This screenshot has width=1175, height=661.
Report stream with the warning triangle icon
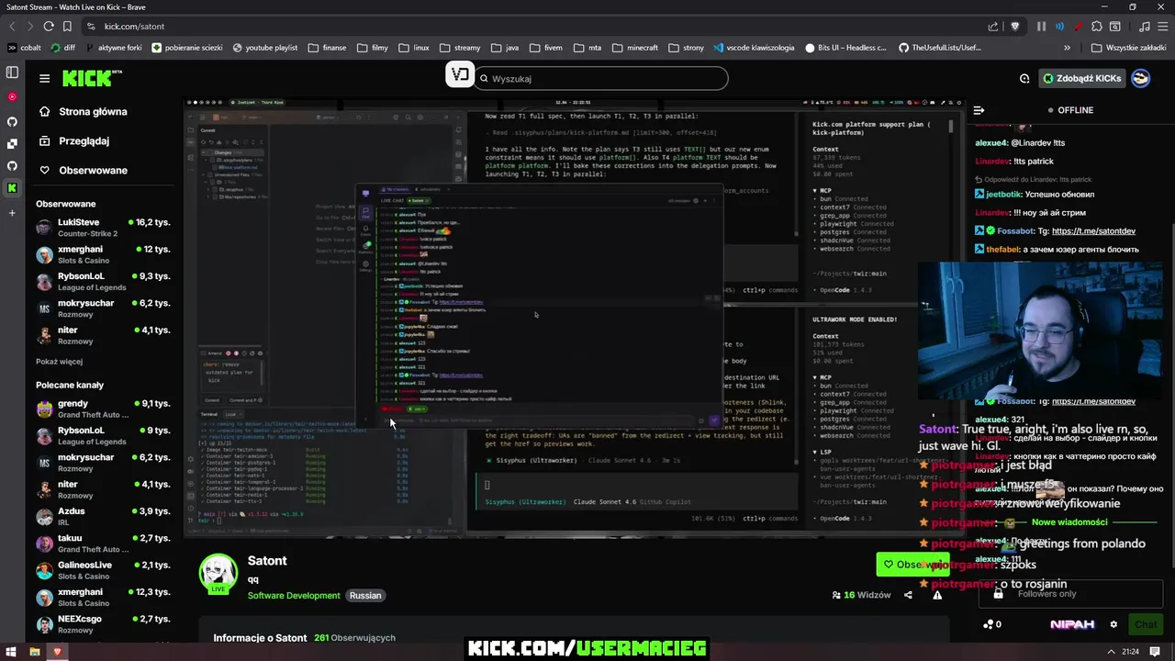[x=937, y=595]
